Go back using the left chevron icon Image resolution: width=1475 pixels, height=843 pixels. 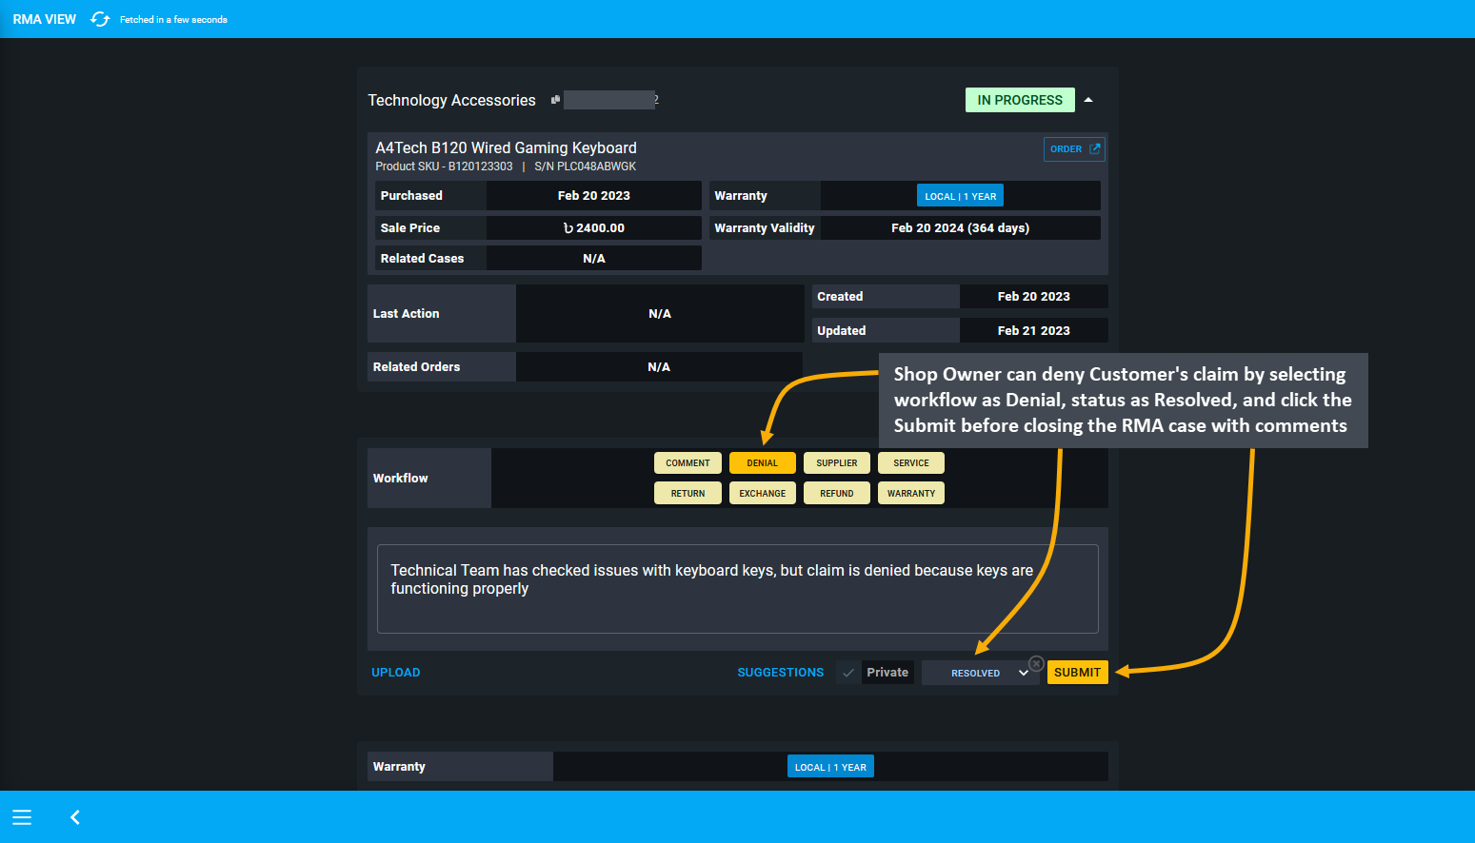[x=75, y=817]
